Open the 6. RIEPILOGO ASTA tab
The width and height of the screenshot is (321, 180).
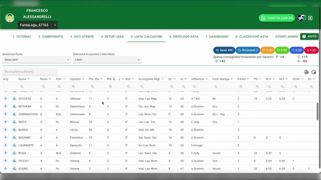pos(184,37)
